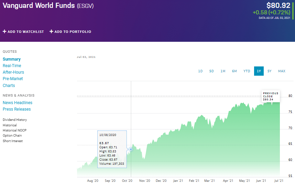The image size is (295, 188).
Task: Switch chart to 5Y range
Action: click(x=270, y=71)
